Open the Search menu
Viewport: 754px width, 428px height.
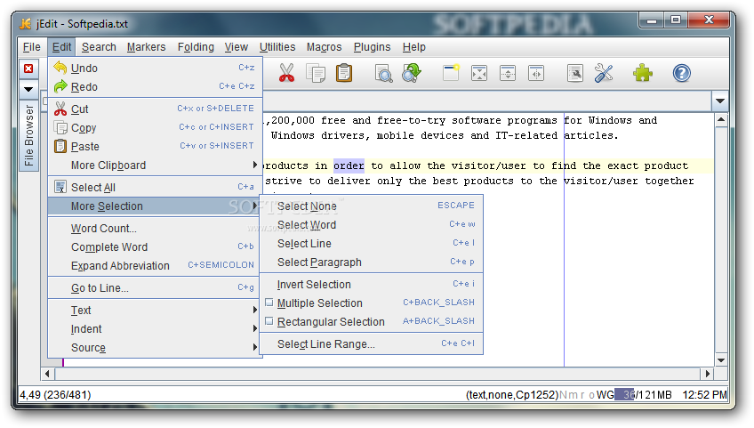pyautogui.click(x=99, y=47)
